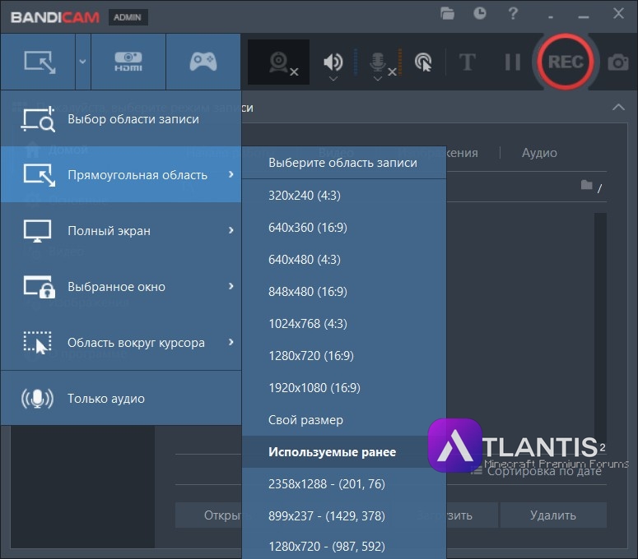638x559 pixels.
Task: Click the dotted cursor area icon
Action: click(x=37, y=343)
